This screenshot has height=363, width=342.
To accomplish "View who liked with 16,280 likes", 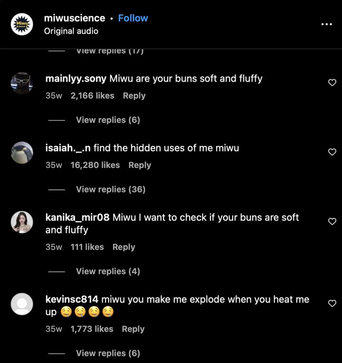I will 95,165.
